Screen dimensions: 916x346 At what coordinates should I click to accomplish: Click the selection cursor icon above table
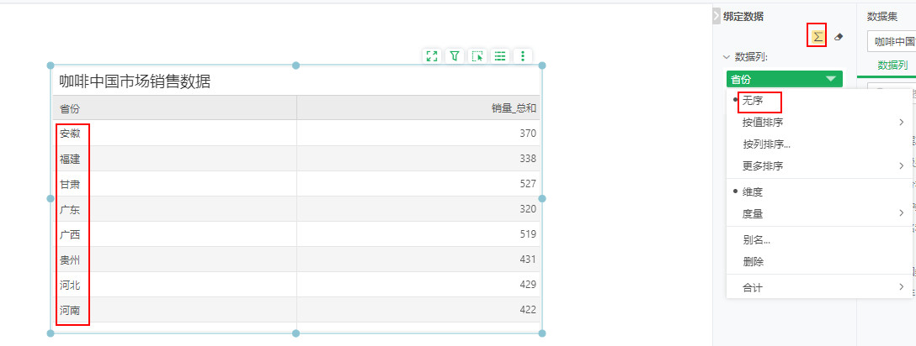(x=477, y=56)
